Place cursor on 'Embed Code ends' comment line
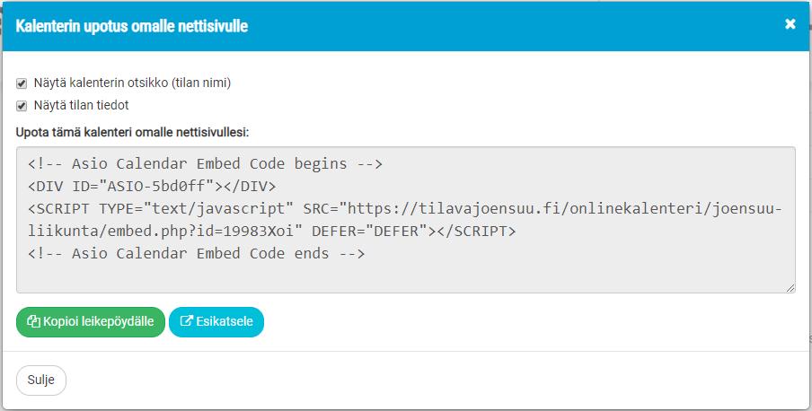The image size is (812, 411). (x=197, y=254)
